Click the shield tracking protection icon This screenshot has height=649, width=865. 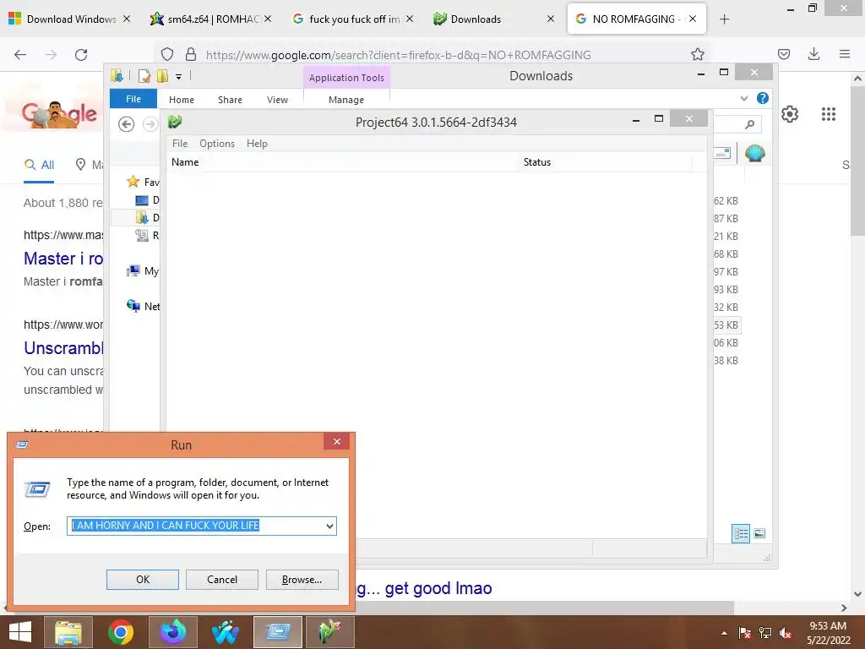coord(167,54)
